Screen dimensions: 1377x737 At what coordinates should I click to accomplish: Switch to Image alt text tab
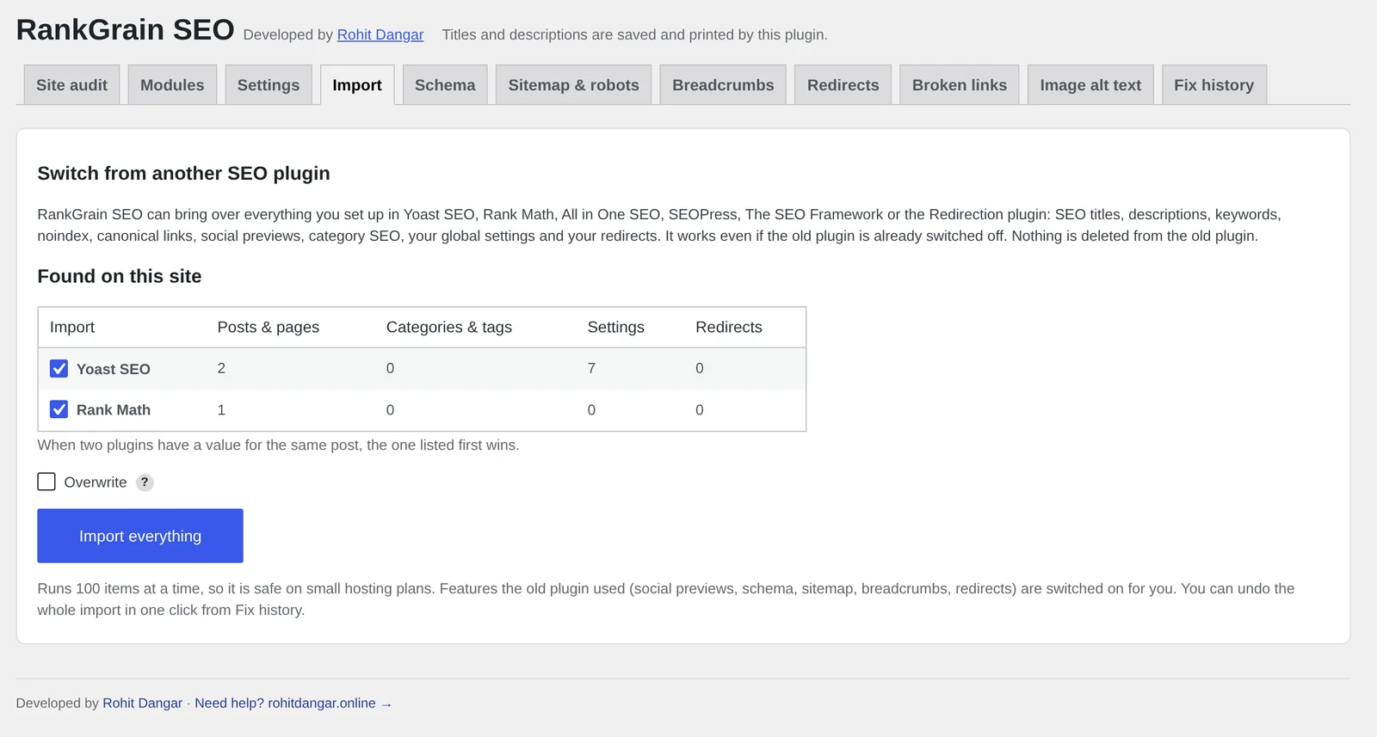1090,85
